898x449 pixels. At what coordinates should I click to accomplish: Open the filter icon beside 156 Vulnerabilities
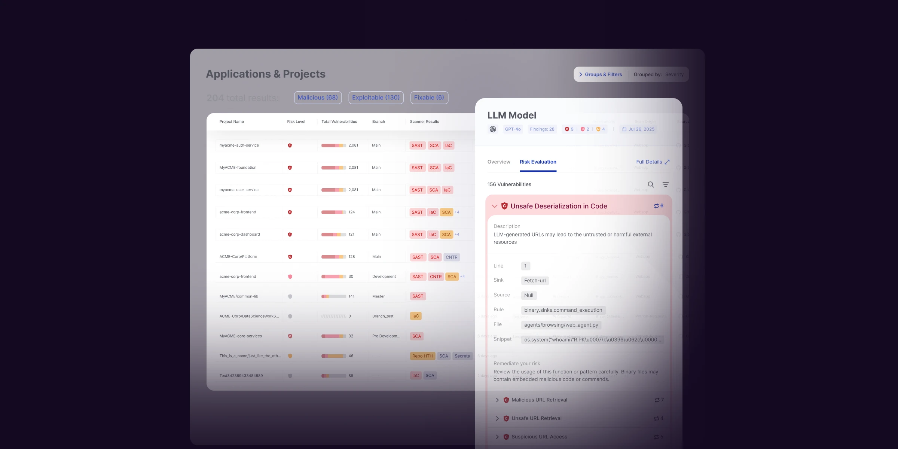point(666,184)
